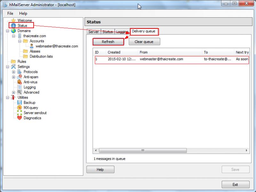Screen dimensions: 256x192
Task: Select Distribution lists in tree
Action: click(x=41, y=56)
